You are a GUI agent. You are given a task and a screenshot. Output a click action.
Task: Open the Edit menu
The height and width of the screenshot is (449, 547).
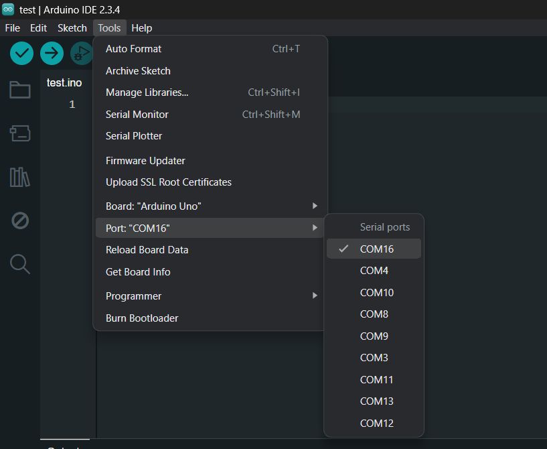38,28
